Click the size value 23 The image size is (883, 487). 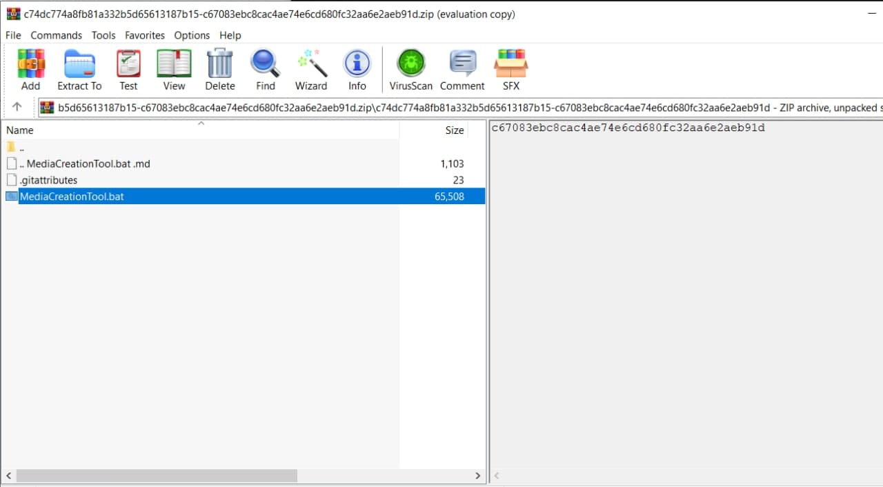pyautogui.click(x=459, y=180)
